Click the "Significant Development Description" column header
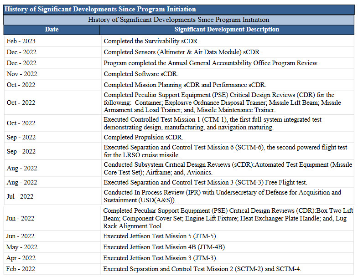 click(227, 30)
